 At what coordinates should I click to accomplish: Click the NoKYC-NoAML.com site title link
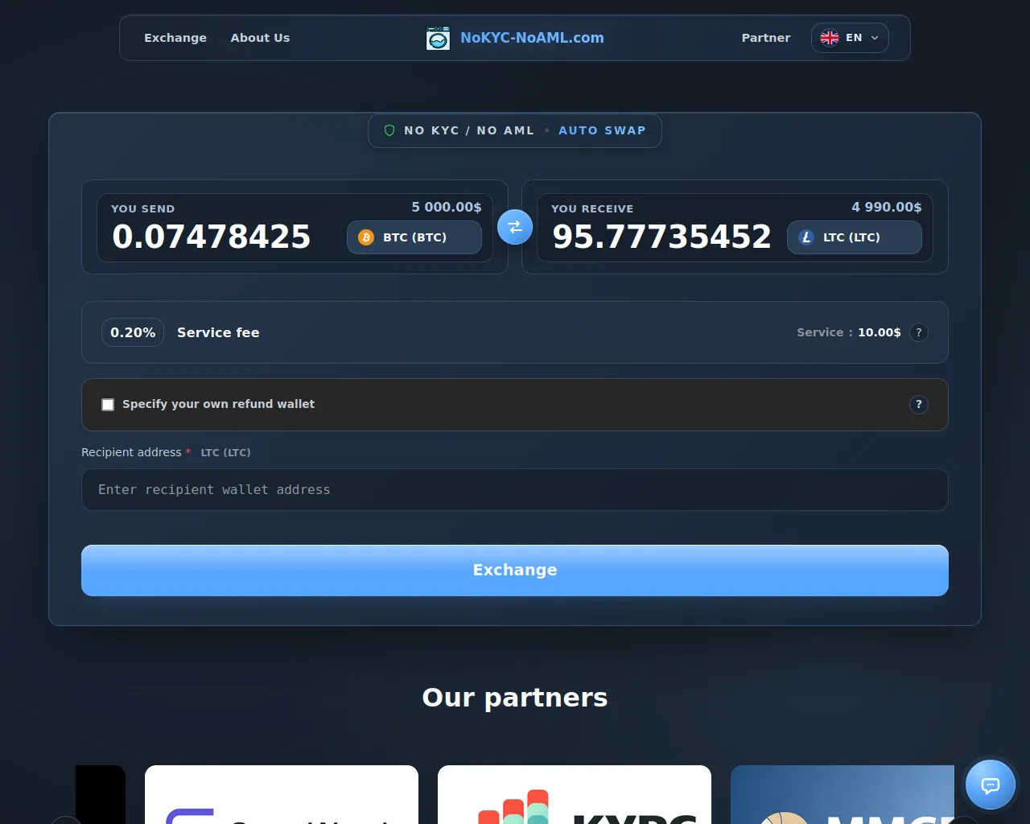(532, 38)
